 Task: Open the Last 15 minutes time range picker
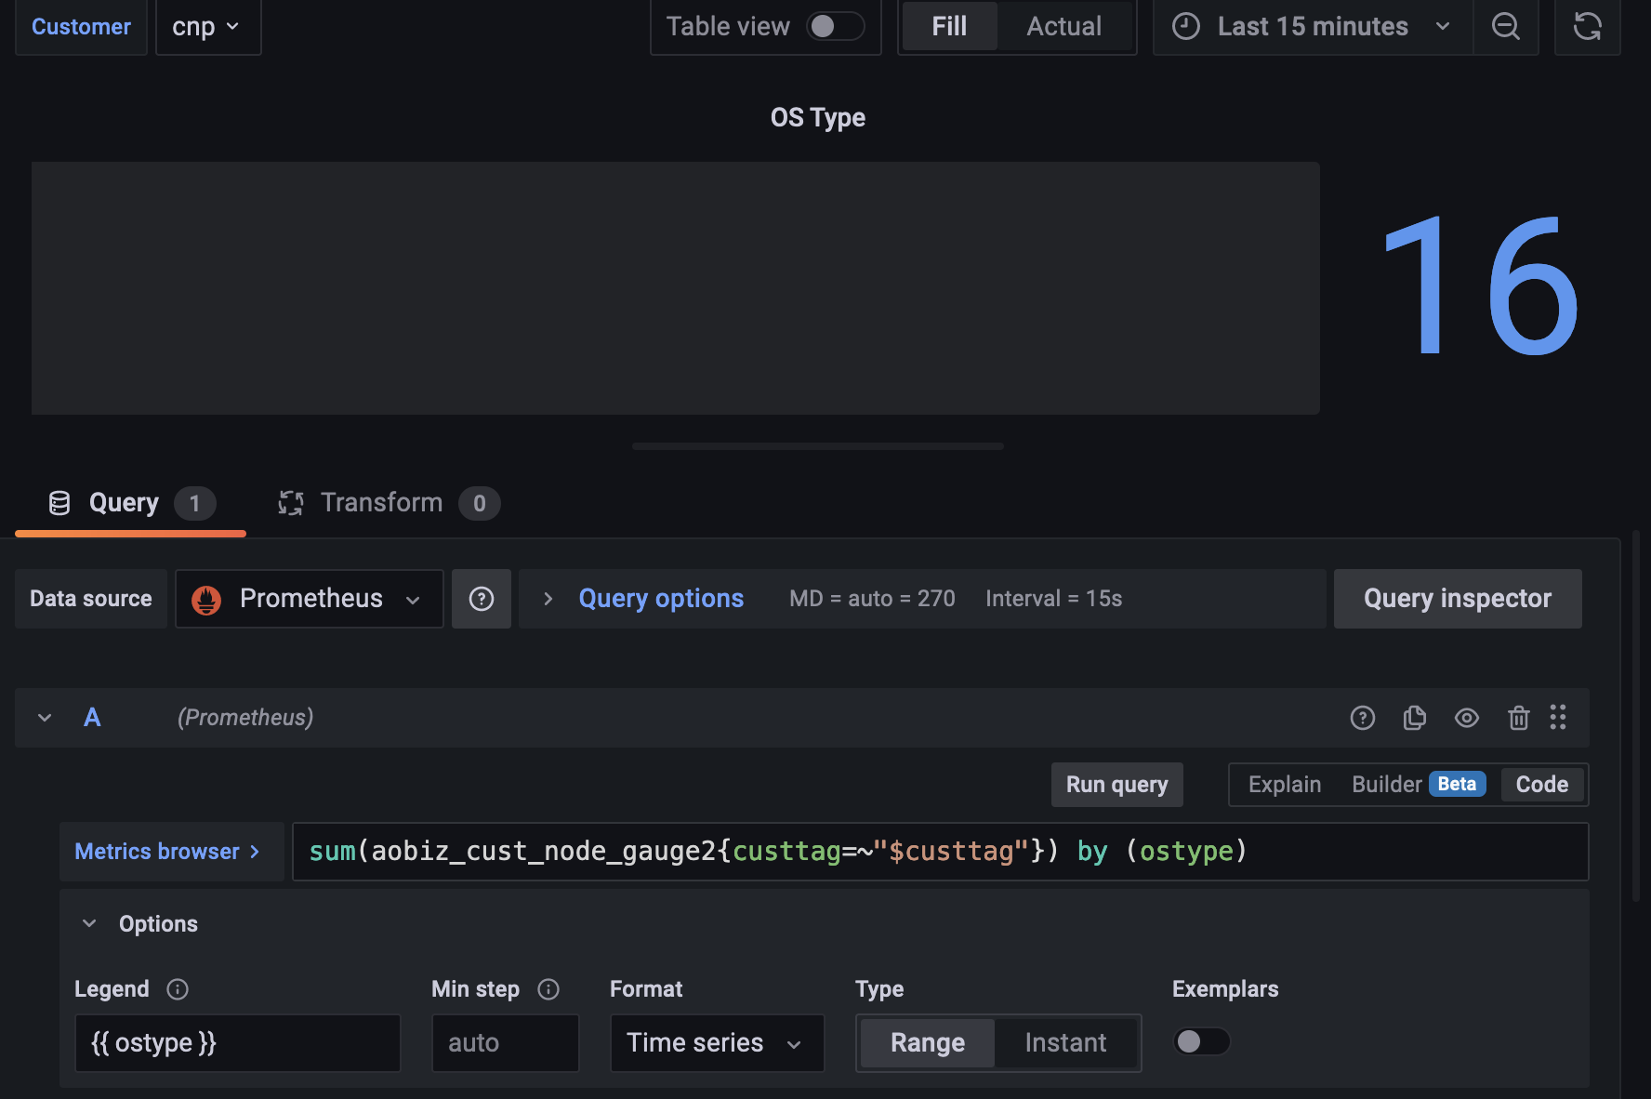1313,27
